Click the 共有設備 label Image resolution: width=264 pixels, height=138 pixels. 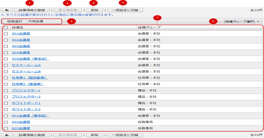pyautogui.click(x=36, y=21)
